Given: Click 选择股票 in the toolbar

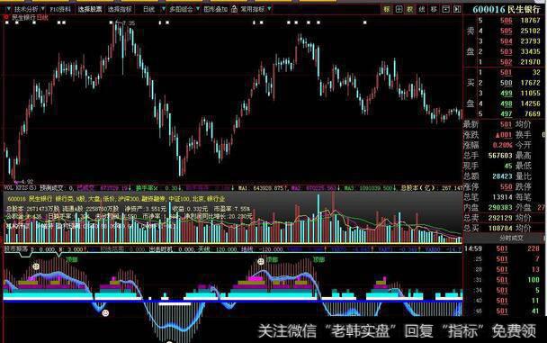Looking at the screenshot, I should (x=90, y=9).
